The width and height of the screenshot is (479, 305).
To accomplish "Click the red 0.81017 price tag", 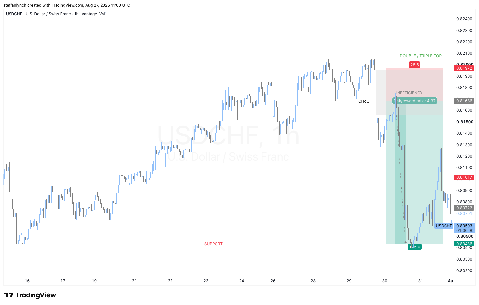I will coord(464,177).
